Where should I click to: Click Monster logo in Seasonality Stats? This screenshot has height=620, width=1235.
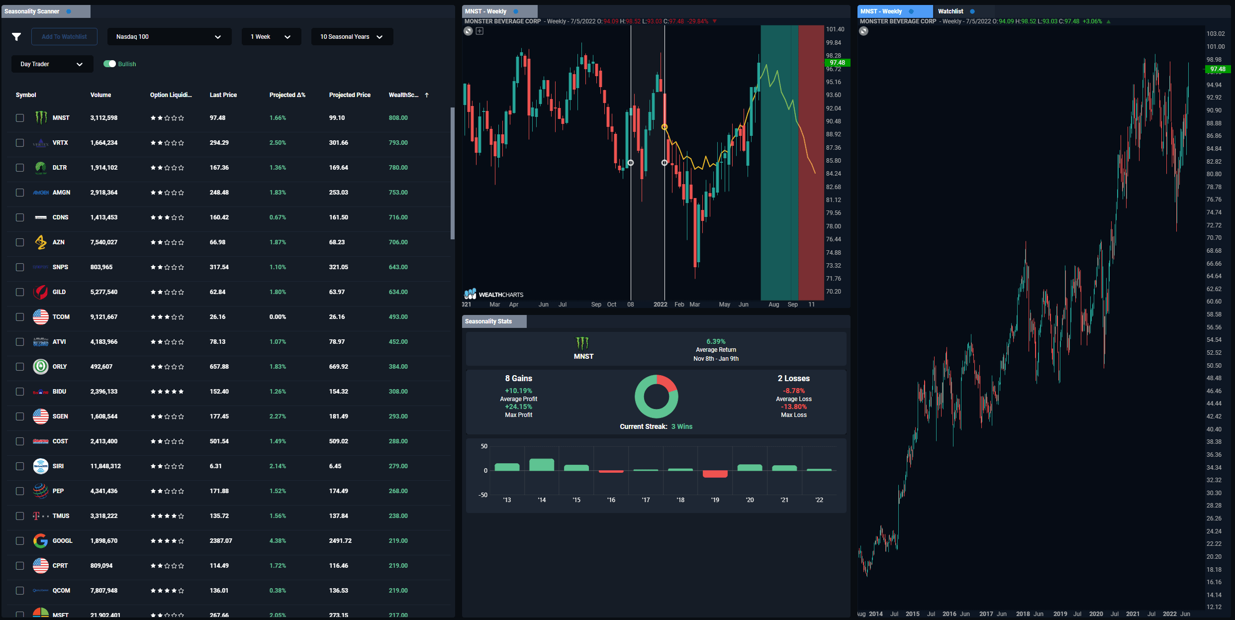[x=582, y=343]
